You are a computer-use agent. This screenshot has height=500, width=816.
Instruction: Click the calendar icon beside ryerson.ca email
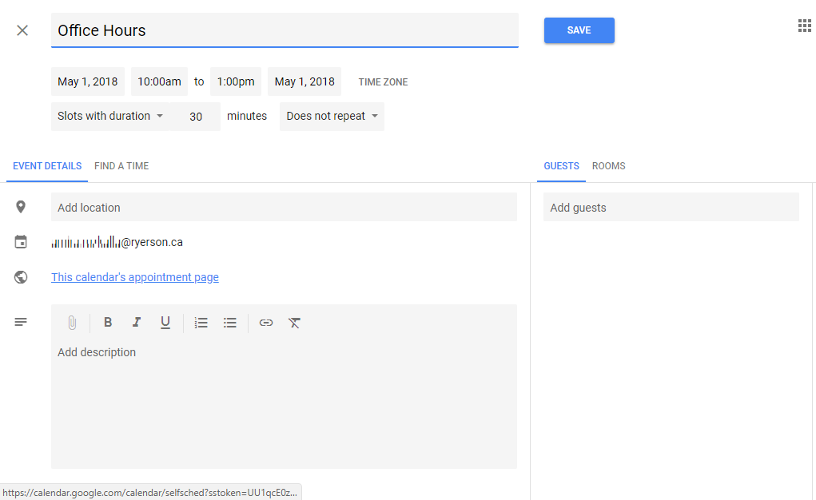tap(21, 242)
